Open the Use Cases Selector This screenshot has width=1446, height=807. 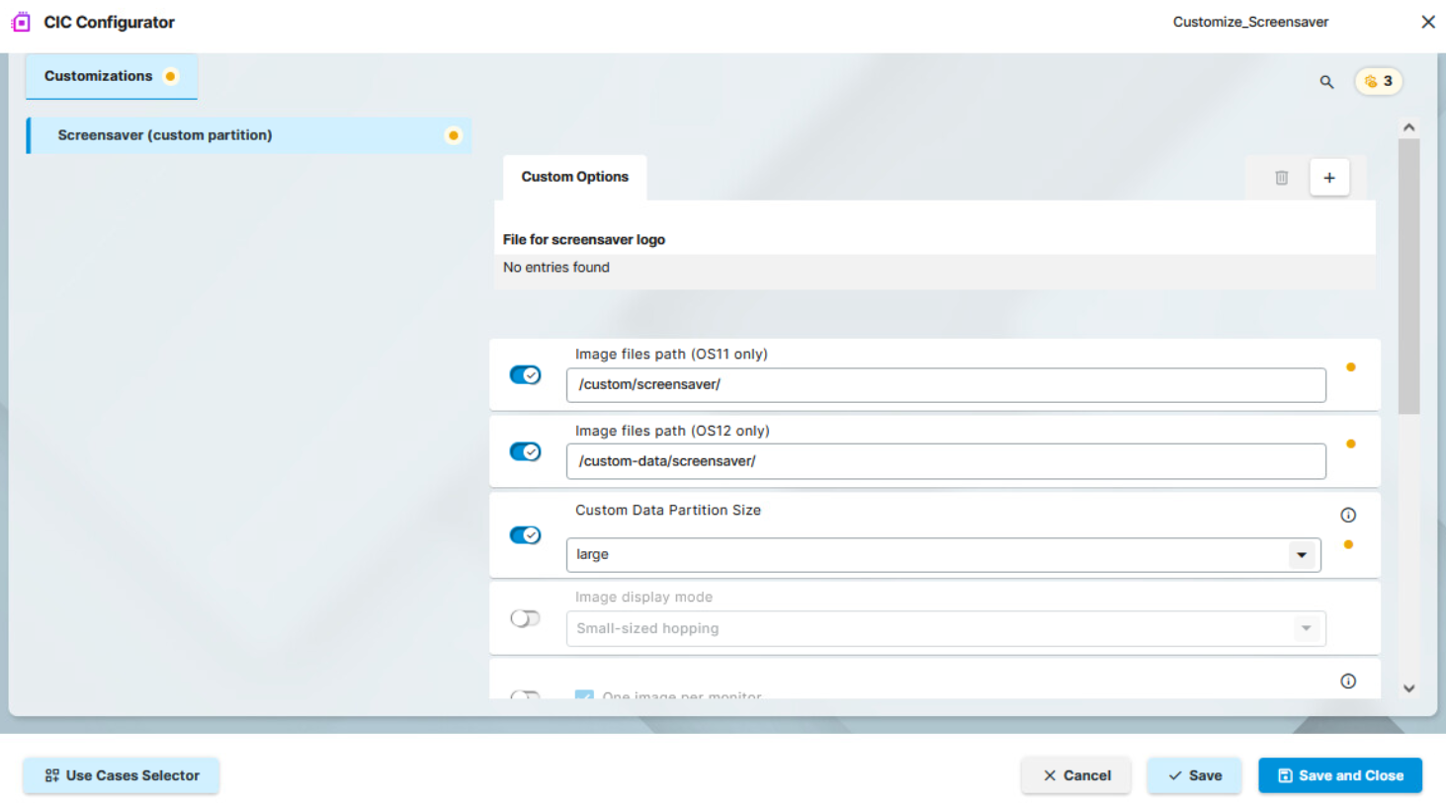(122, 775)
